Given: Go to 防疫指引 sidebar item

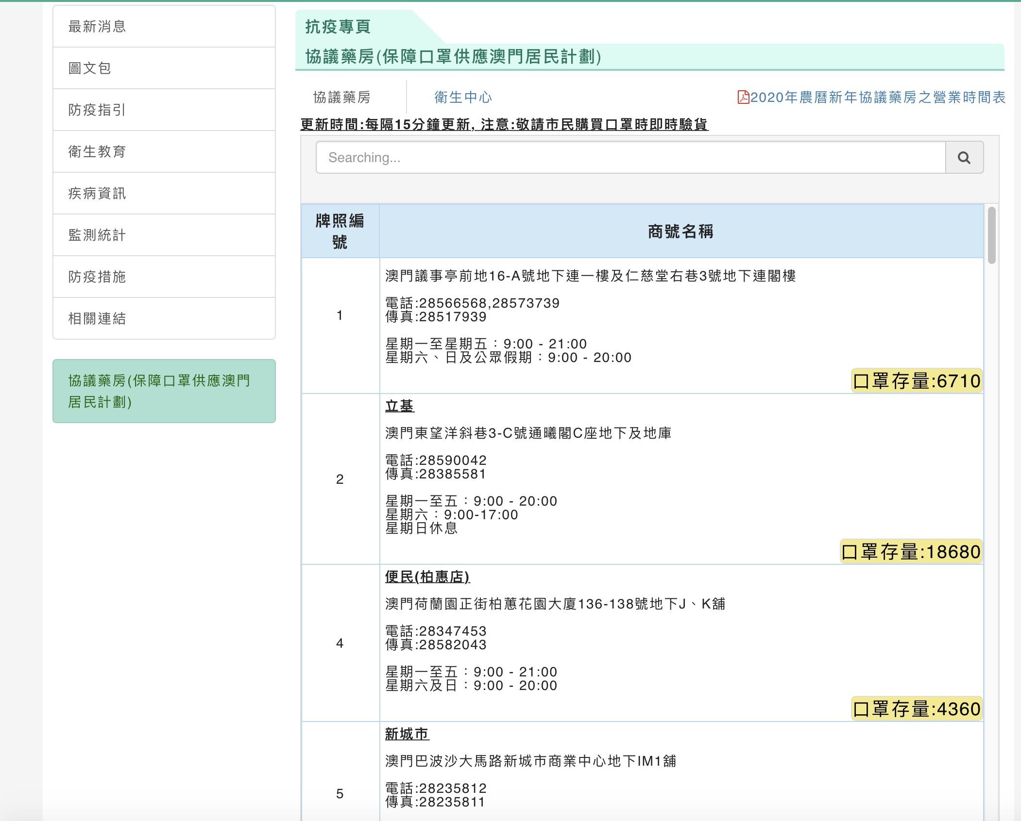Looking at the screenshot, I should tap(164, 110).
